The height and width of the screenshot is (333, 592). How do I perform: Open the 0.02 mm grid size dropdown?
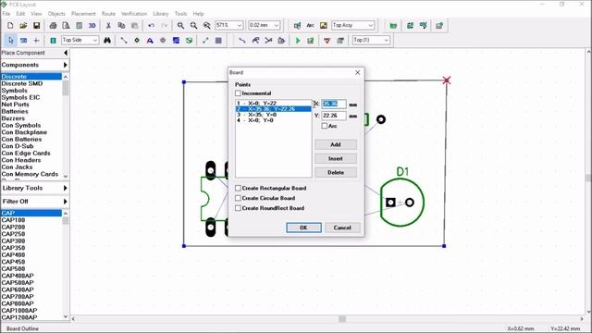pos(277,25)
